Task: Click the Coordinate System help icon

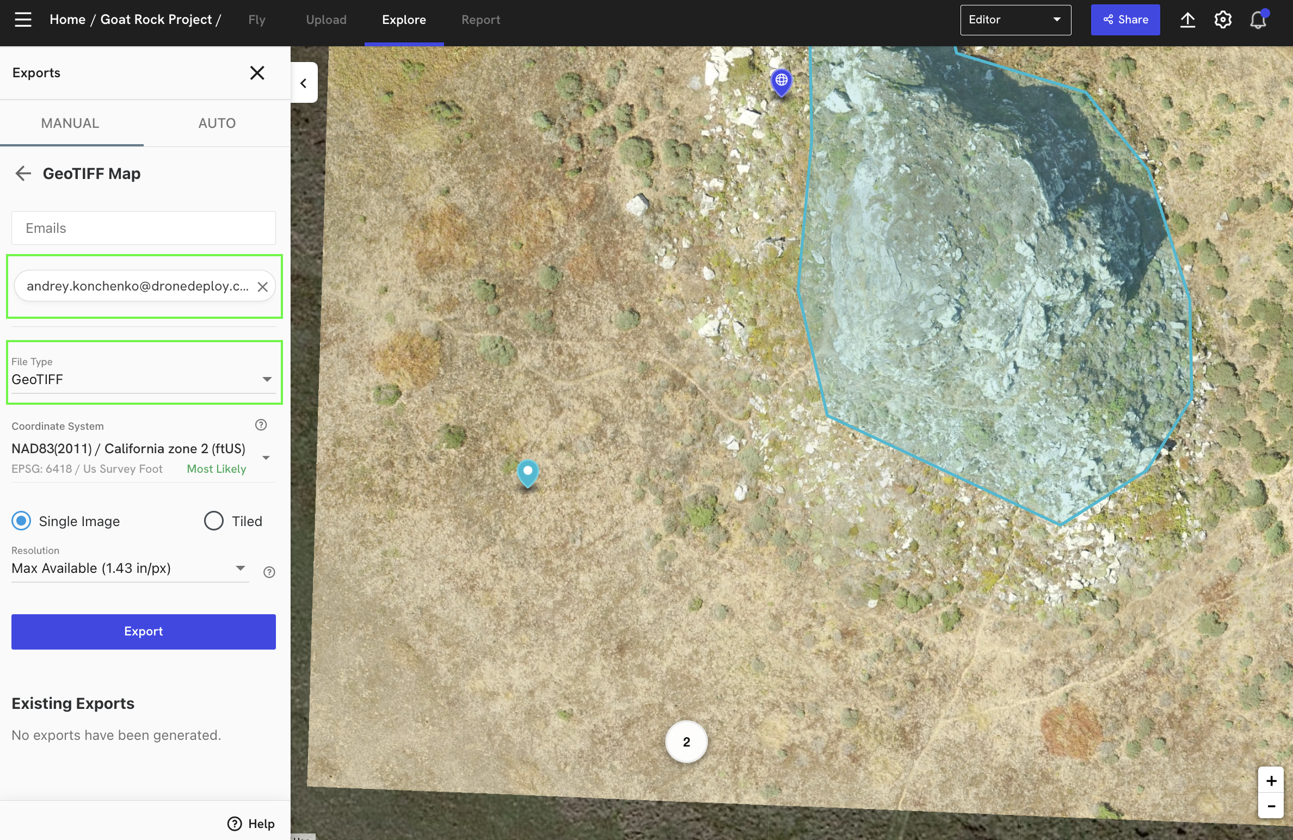Action: (x=261, y=425)
